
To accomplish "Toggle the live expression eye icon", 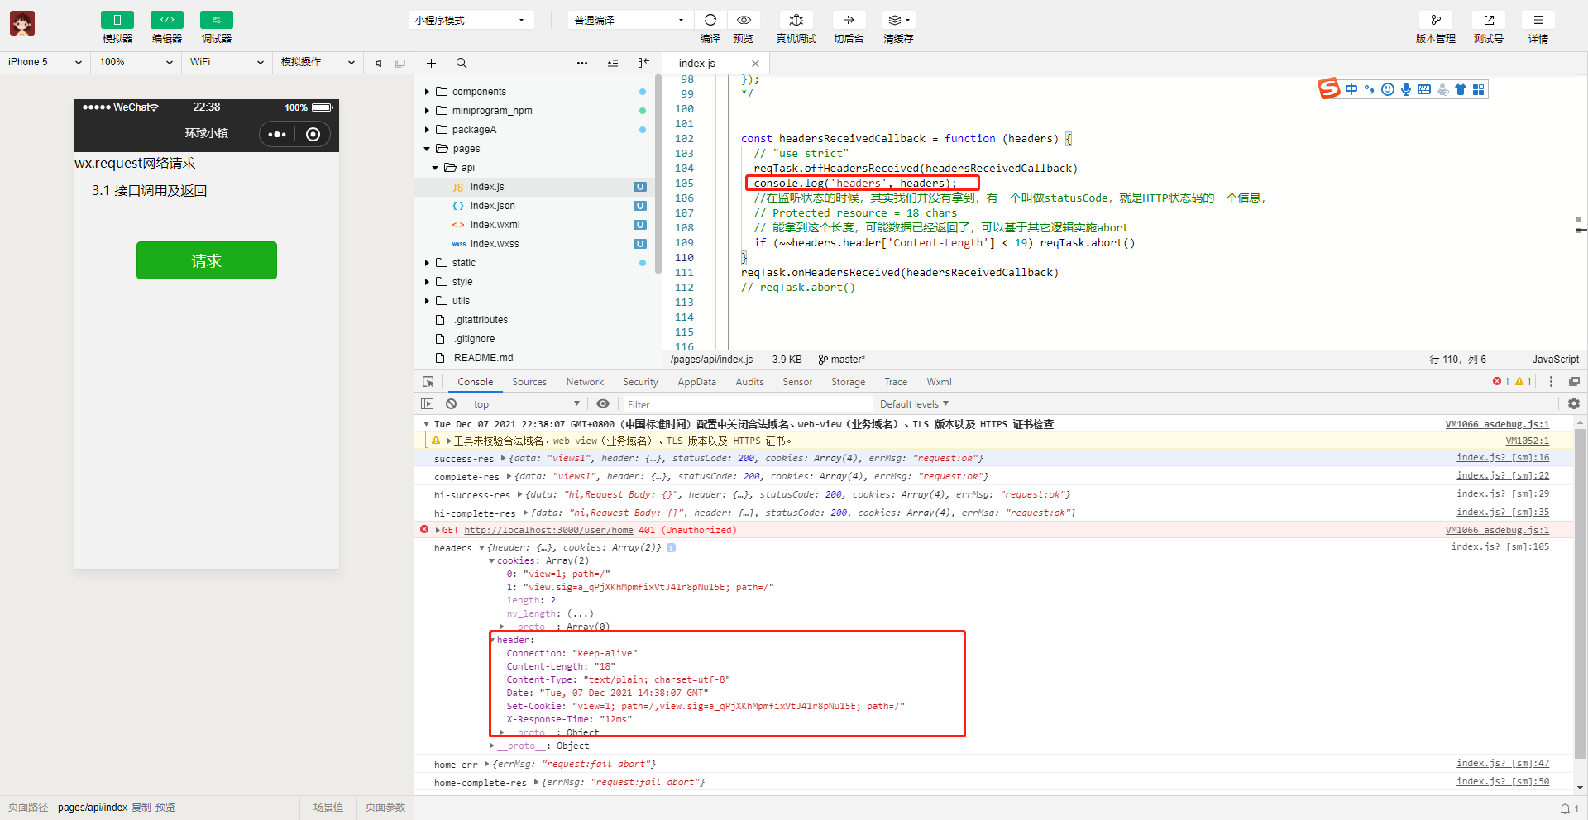I will [x=603, y=404].
